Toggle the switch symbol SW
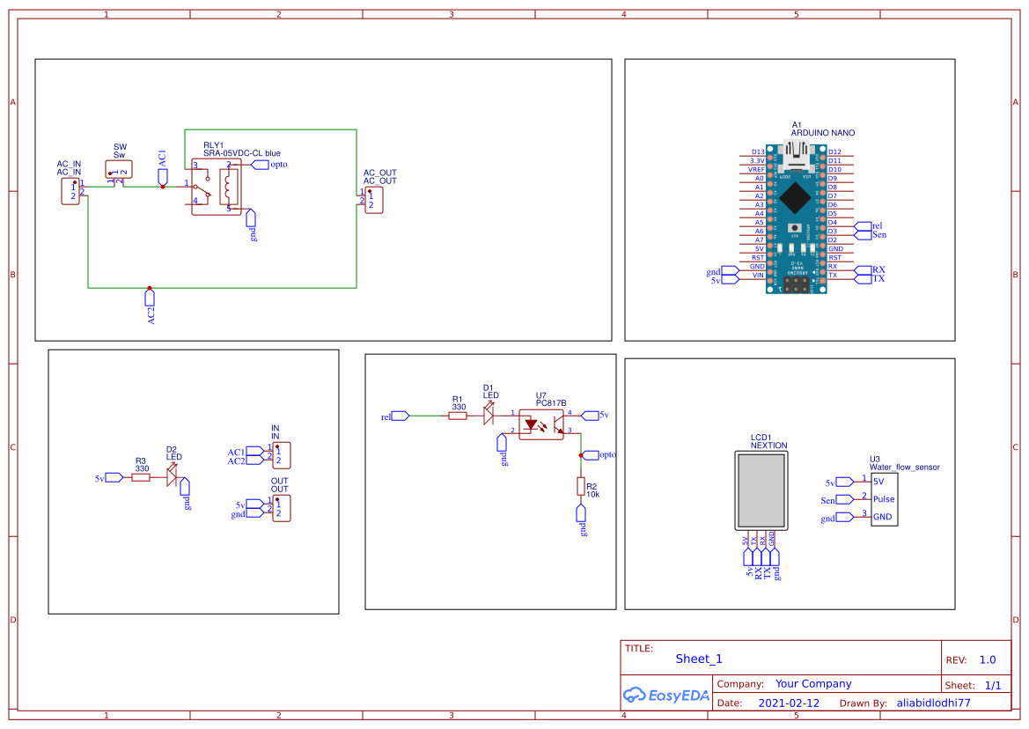The height and width of the screenshot is (729, 1029). [x=117, y=171]
